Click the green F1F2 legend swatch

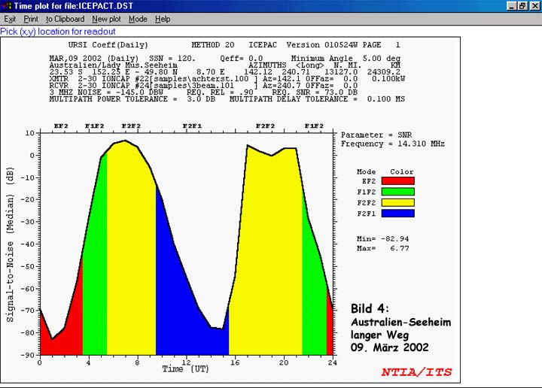coord(398,192)
